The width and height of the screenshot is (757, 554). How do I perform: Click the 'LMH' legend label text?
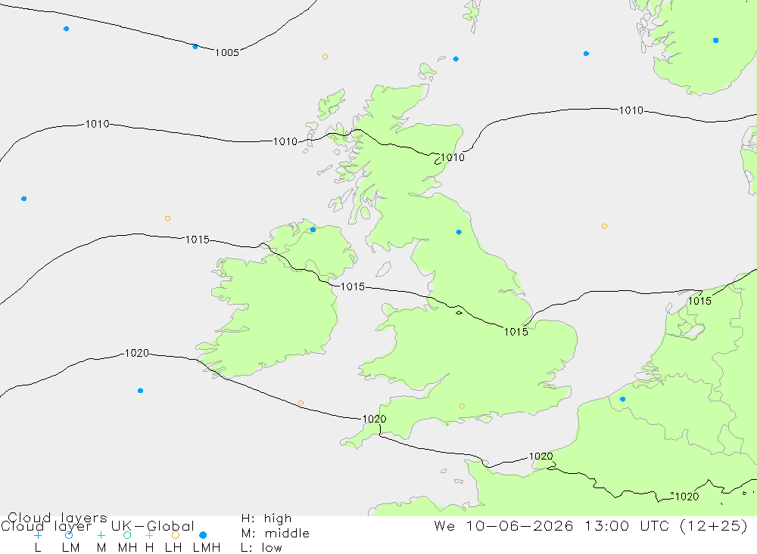(207, 548)
